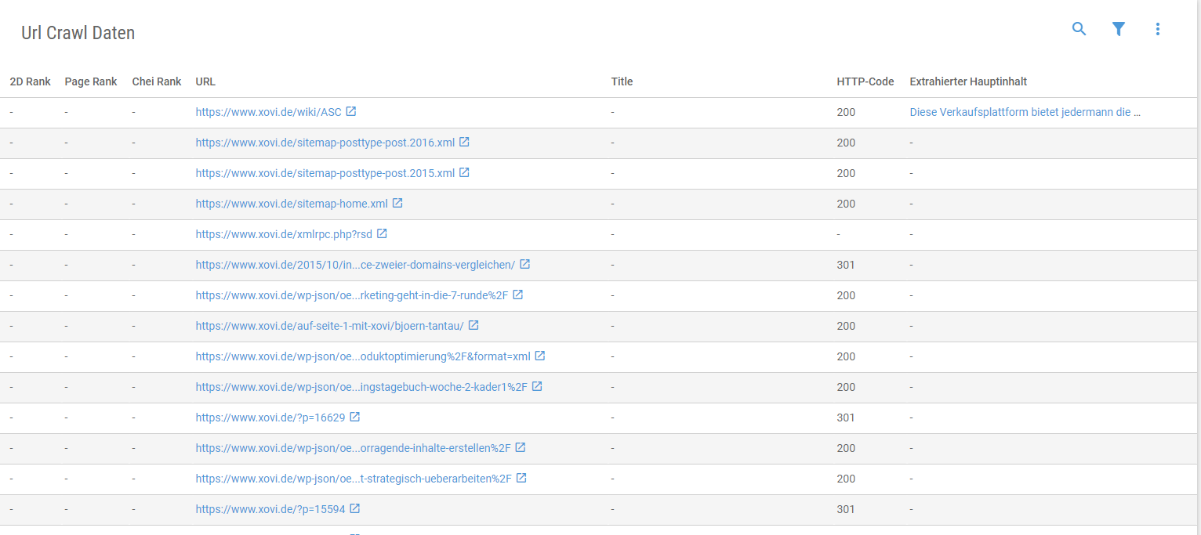Sort by Chei Rank column header
The image size is (1201, 535).
157,81
